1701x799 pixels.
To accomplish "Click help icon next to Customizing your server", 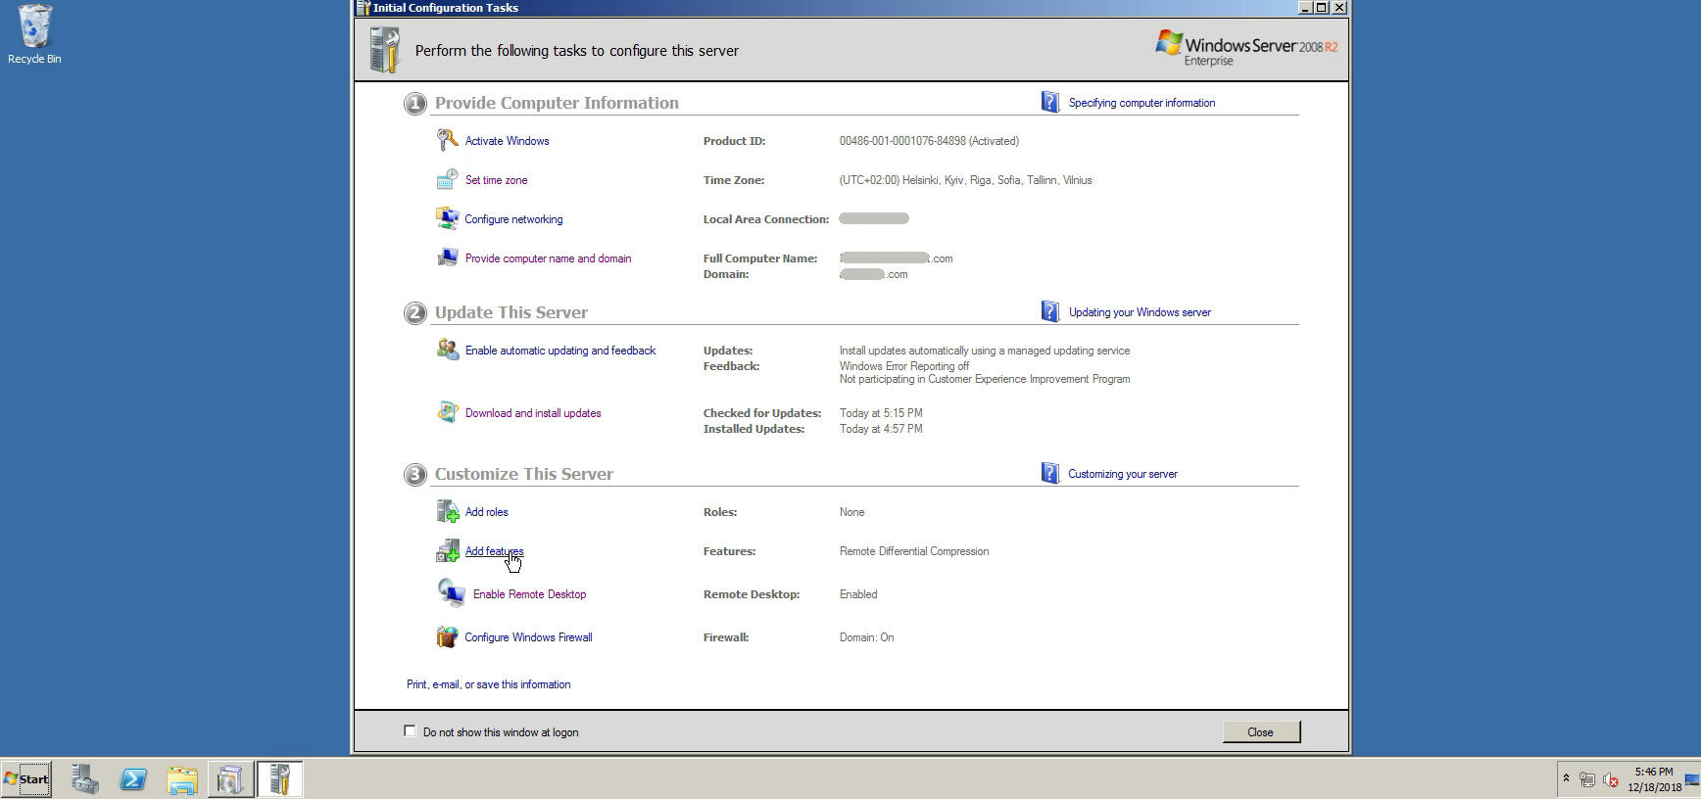I will (x=1049, y=473).
